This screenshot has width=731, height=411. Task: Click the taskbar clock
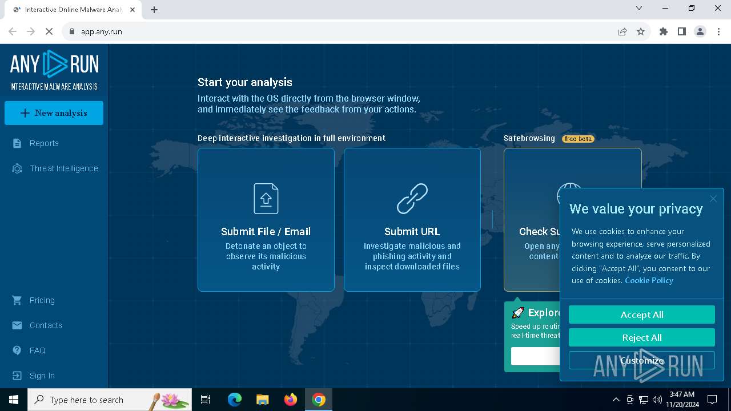[682, 400]
